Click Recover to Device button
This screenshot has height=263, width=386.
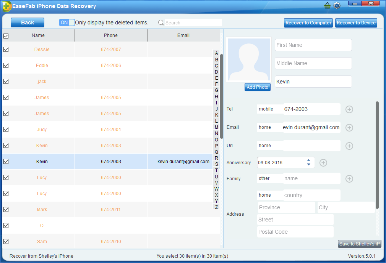click(x=356, y=23)
